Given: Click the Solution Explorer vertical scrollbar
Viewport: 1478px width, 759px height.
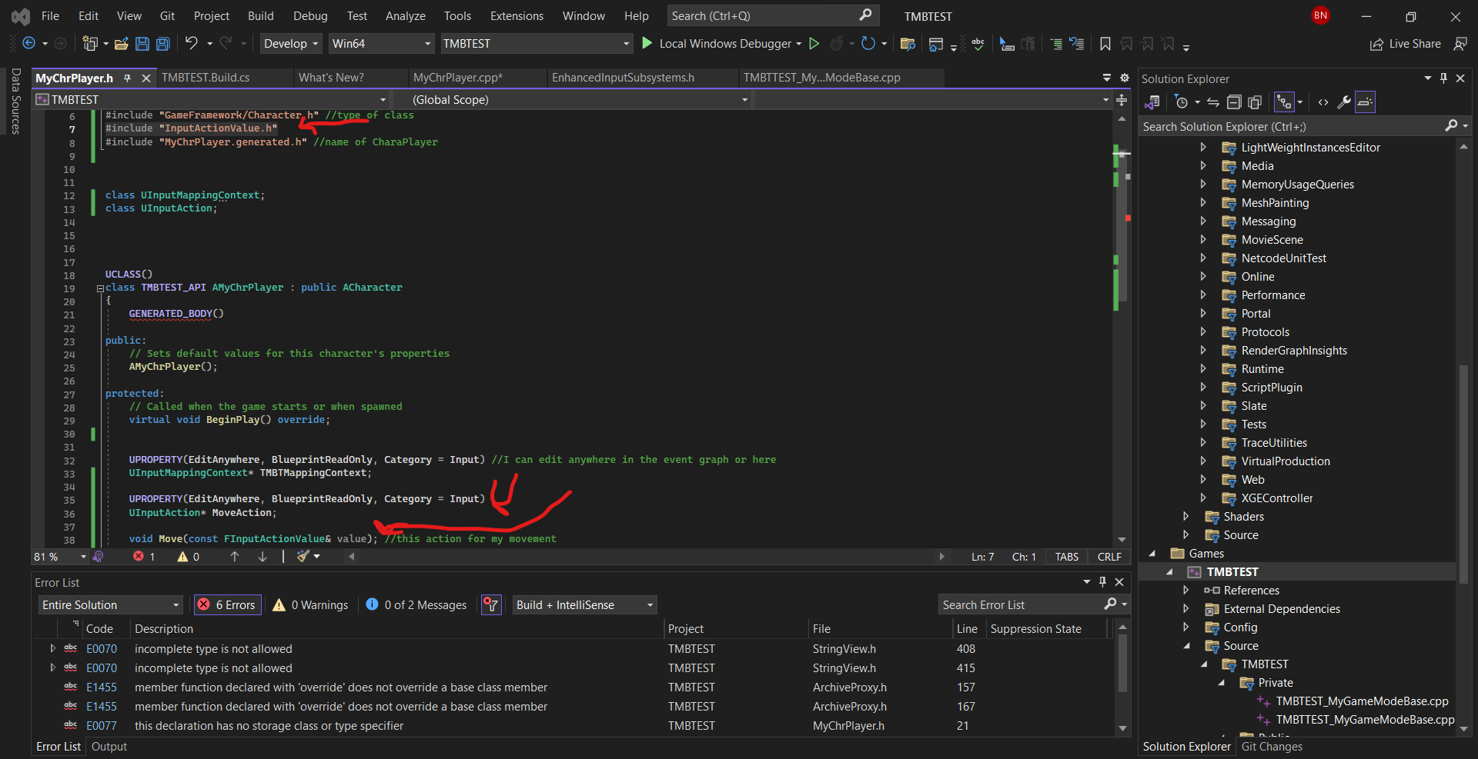Looking at the screenshot, I should click(x=1463, y=473).
